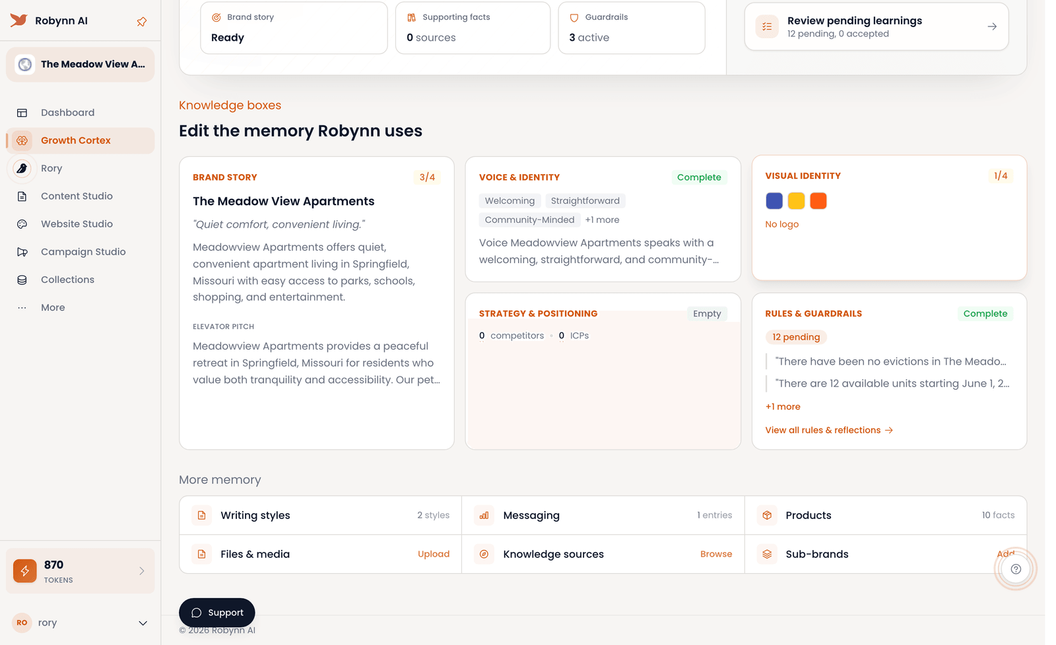Select the yellow brand color swatch
This screenshot has height=645, width=1056.
[796, 200]
